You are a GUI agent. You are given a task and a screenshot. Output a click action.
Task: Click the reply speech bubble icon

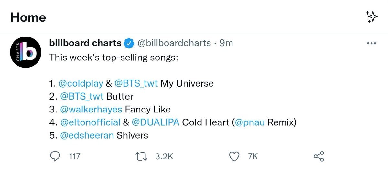pos(55,157)
